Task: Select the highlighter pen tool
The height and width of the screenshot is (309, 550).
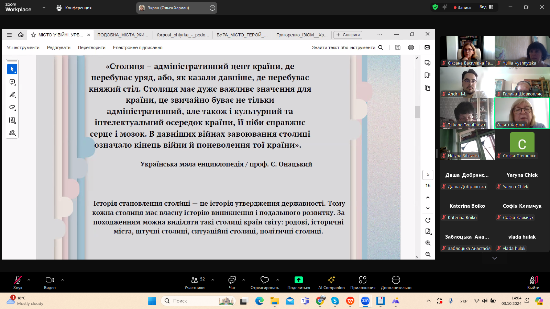Action: point(12,95)
